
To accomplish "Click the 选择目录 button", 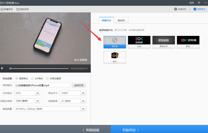I will click(79, 85).
